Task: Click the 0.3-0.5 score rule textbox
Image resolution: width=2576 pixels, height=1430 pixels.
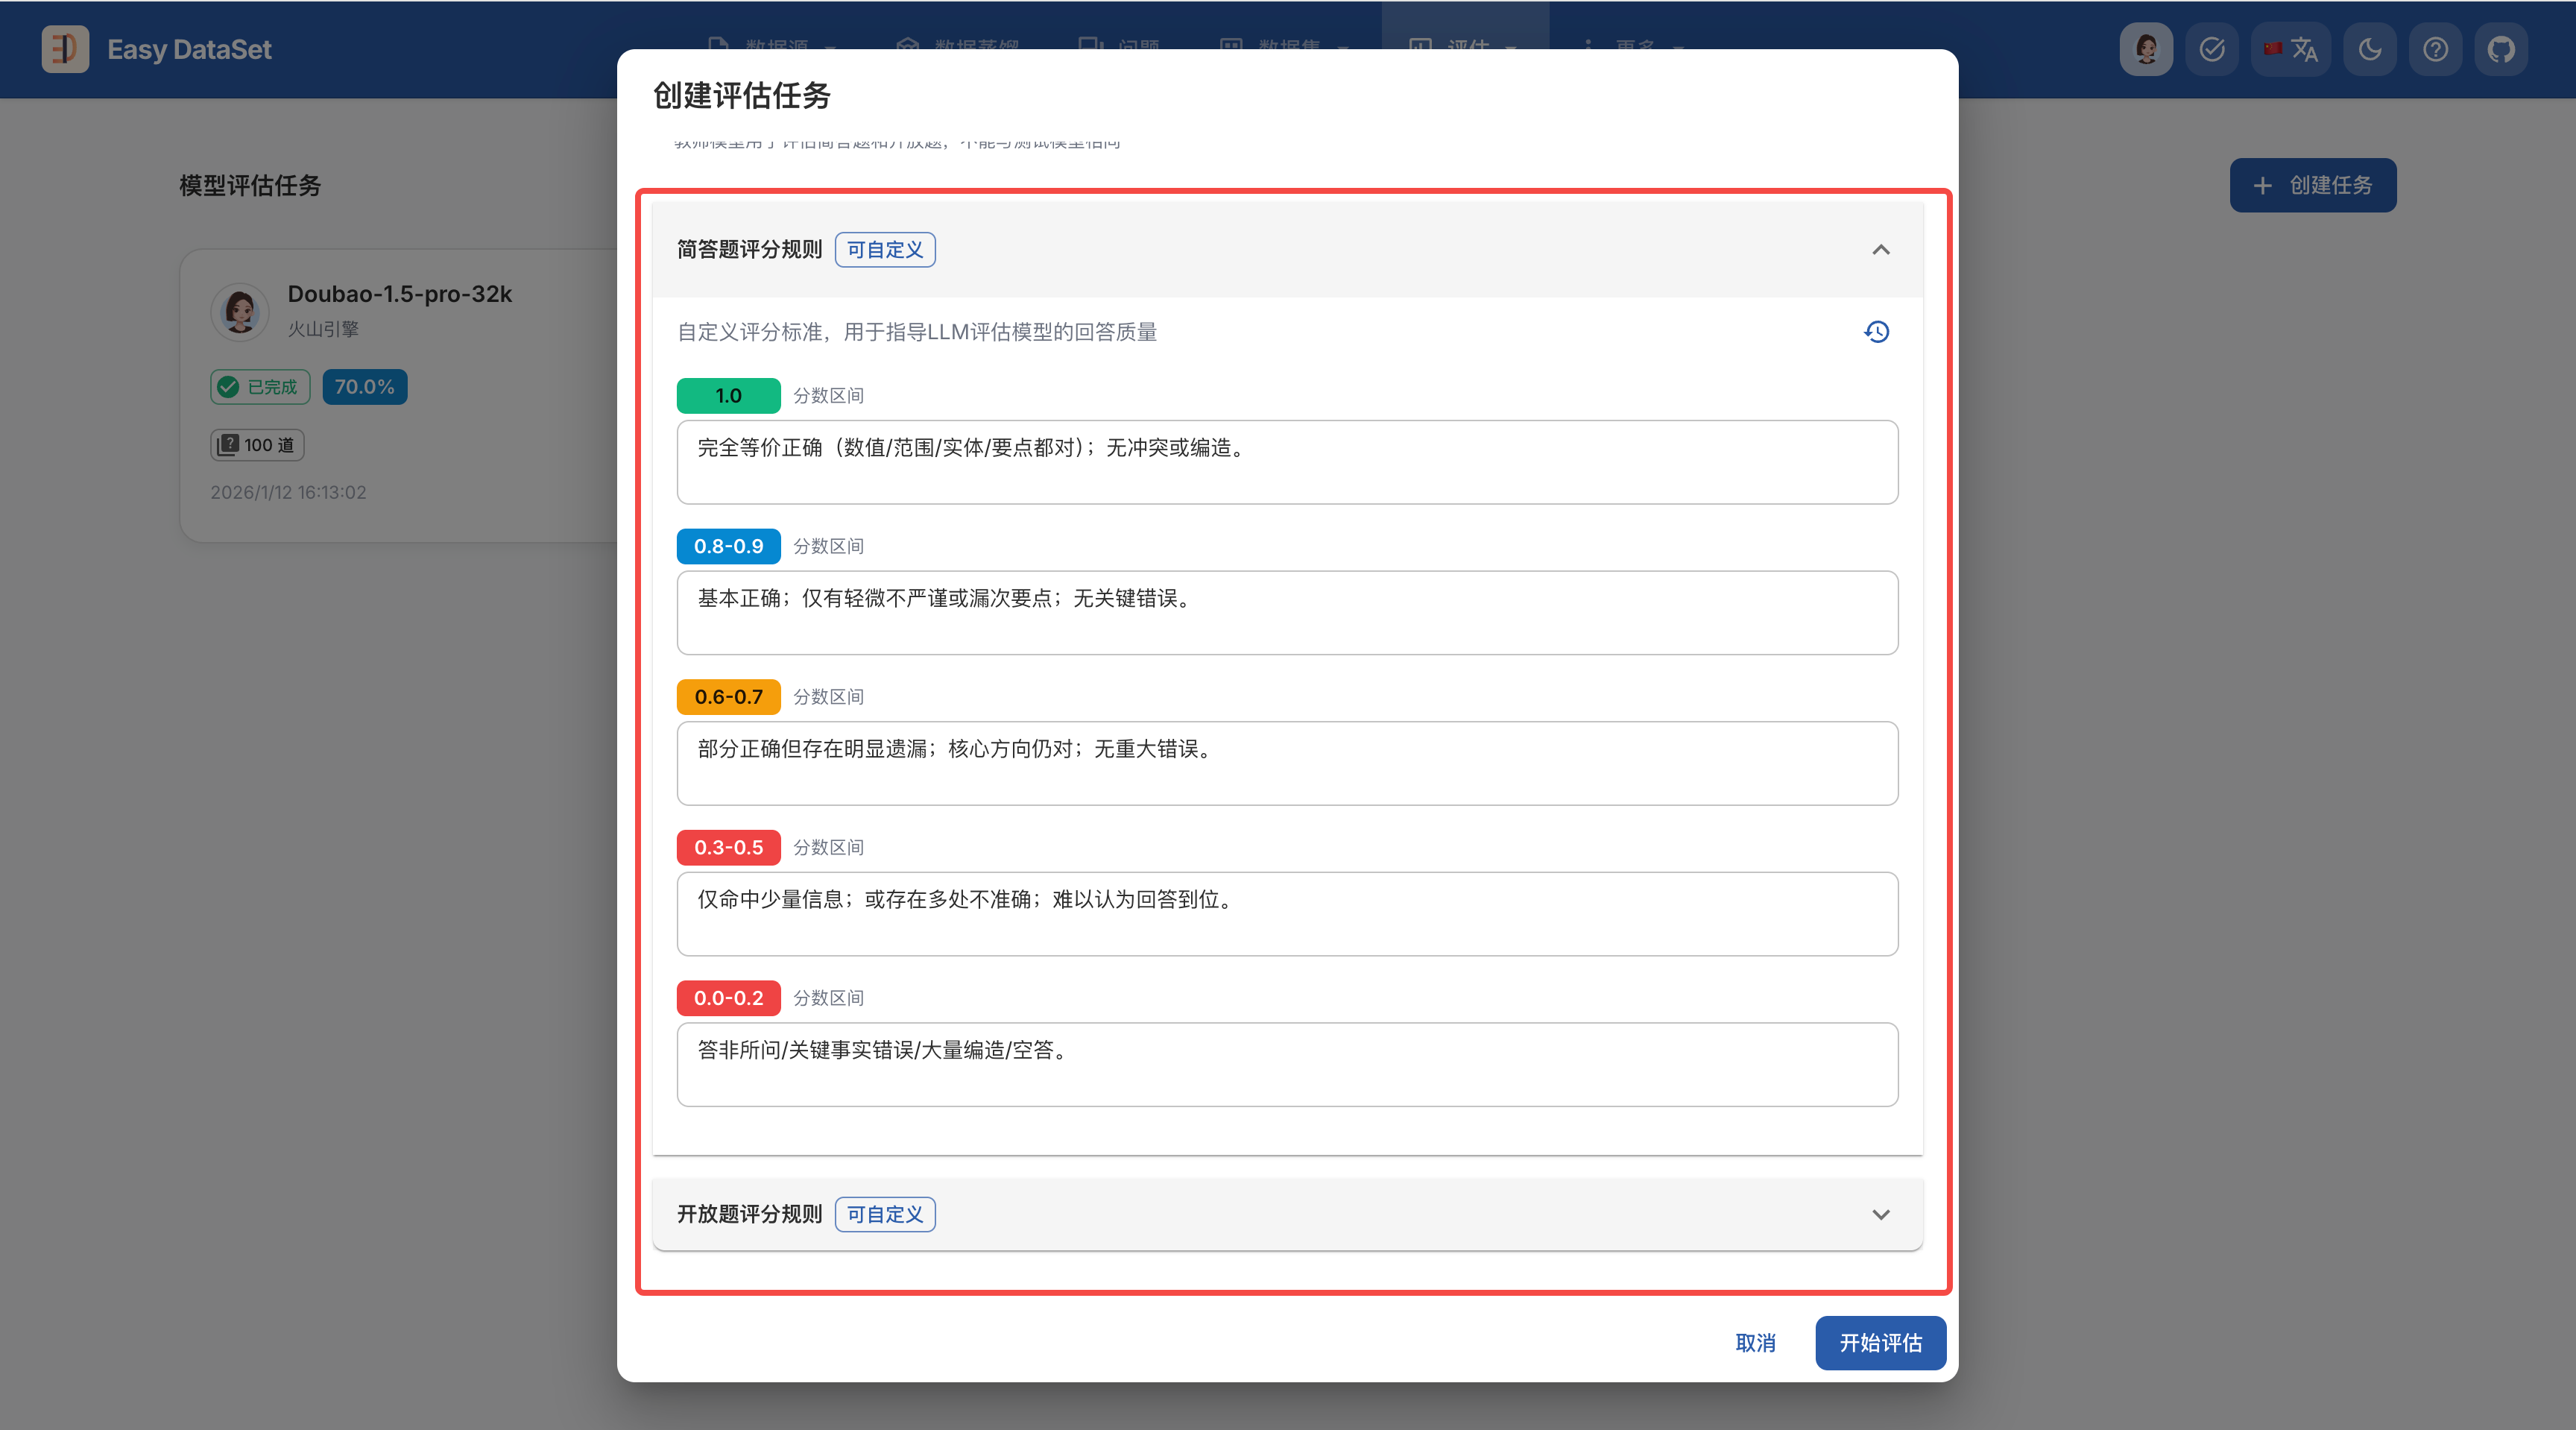Action: [x=1287, y=913]
